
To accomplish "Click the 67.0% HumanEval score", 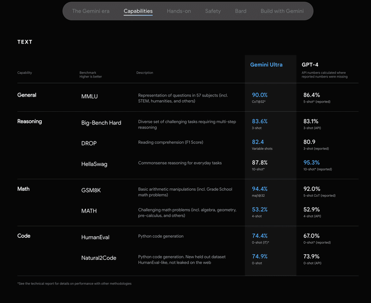I will coord(311,236).
